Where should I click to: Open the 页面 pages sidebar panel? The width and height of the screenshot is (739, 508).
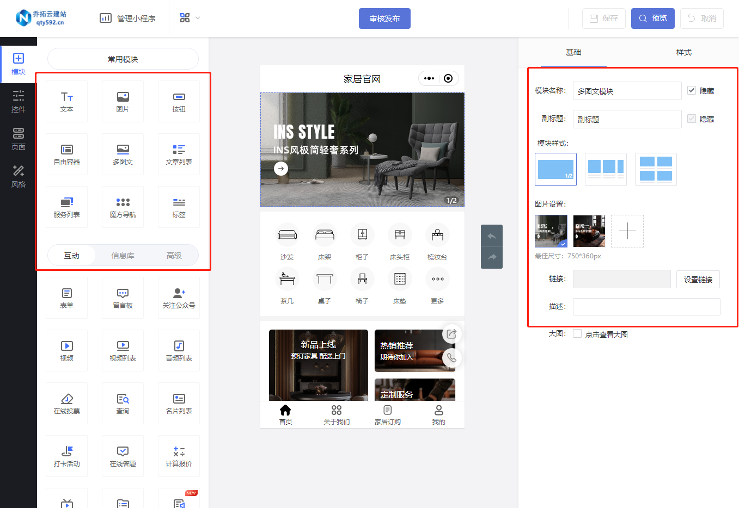tap(19, 139)
